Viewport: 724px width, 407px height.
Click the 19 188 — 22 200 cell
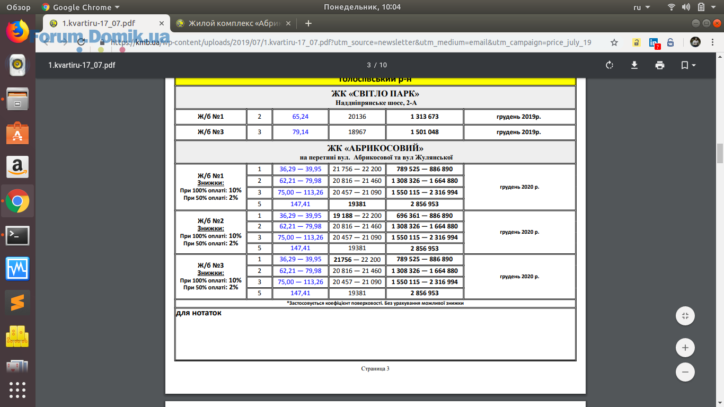[x=357, y=216]
